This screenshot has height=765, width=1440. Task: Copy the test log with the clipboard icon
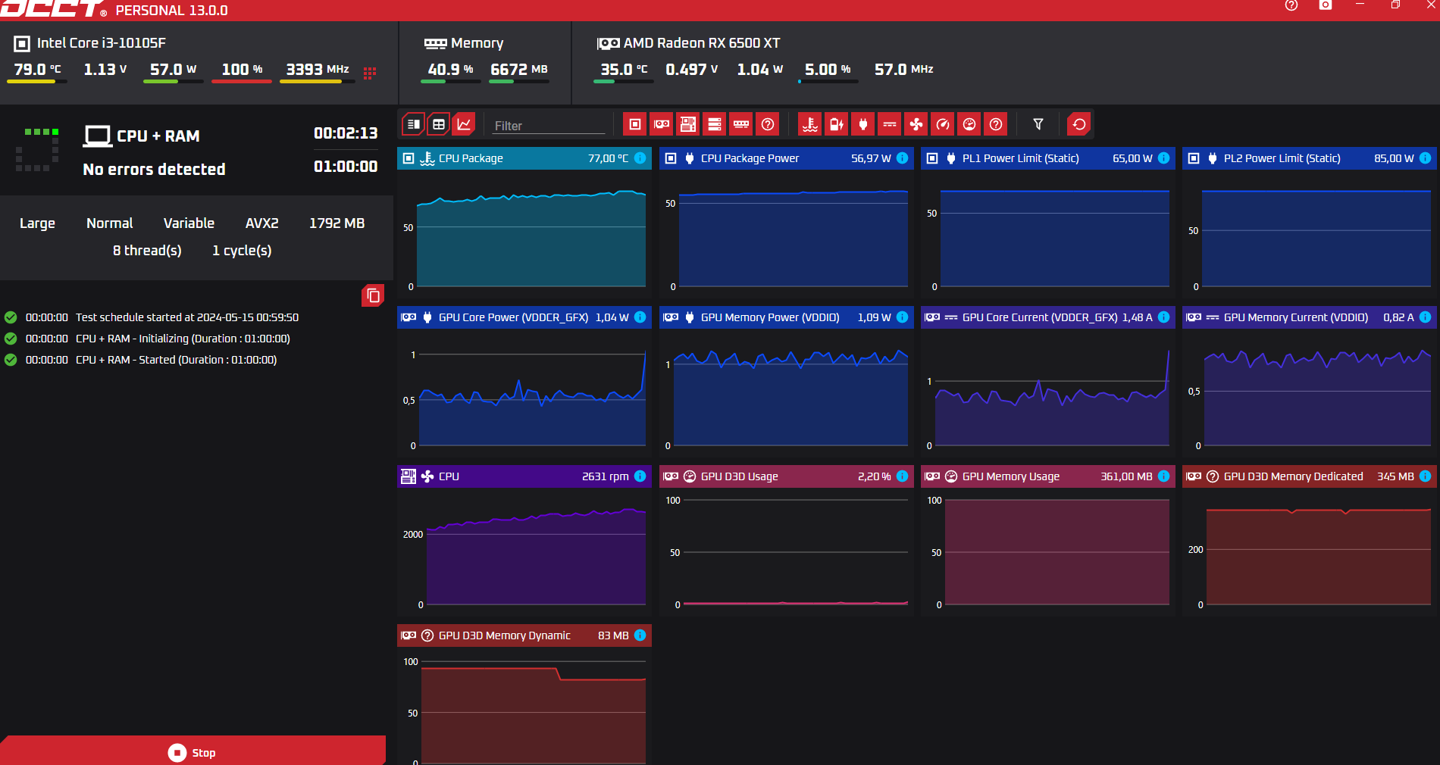click(373, 295)
